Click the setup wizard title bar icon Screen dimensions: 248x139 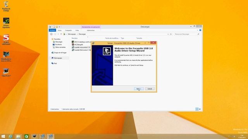93,43
